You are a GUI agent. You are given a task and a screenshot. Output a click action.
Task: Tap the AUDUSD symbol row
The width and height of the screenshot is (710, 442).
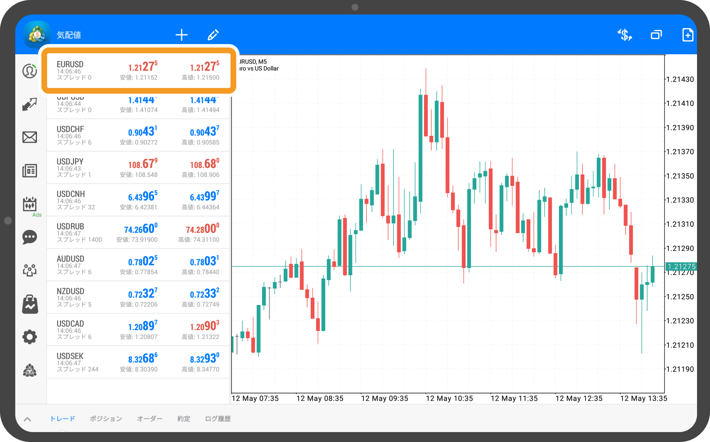click(x=138, y=265)
